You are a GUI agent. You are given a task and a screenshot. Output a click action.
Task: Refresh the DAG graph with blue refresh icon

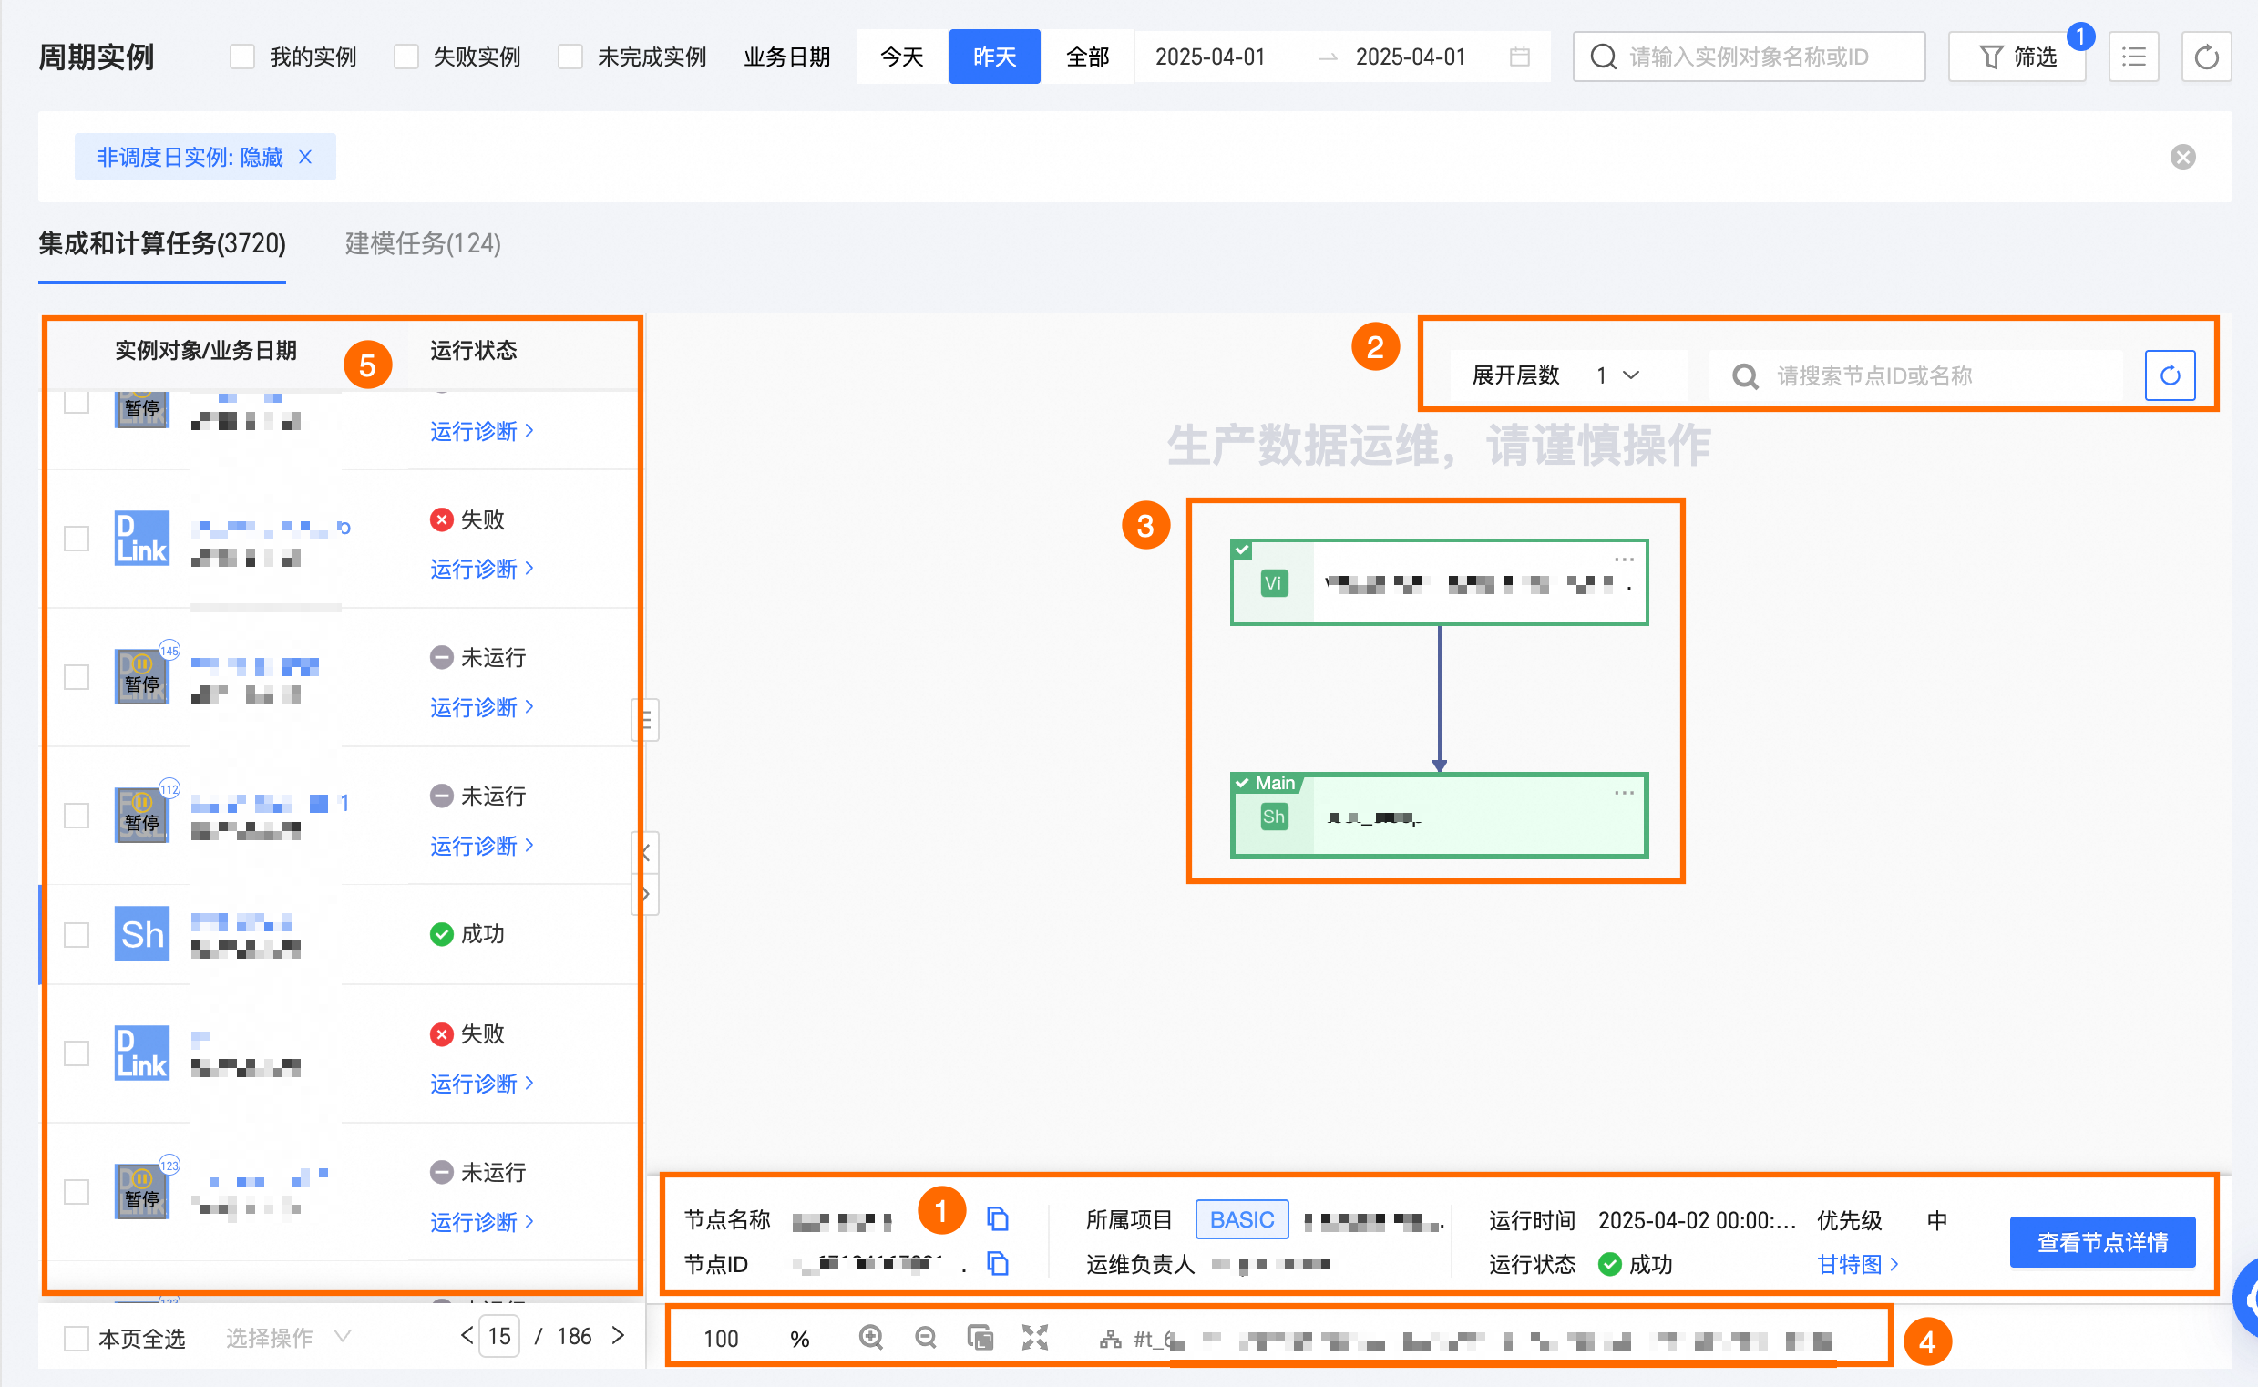(x=2169, y=375)
